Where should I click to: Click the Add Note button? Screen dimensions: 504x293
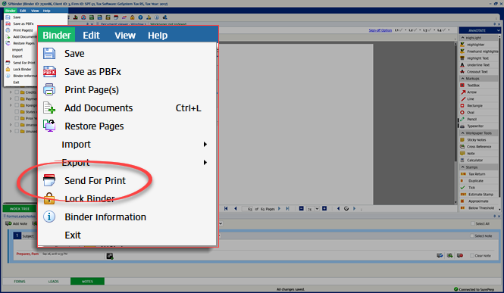pyautogui.click(x=17, y=223)
